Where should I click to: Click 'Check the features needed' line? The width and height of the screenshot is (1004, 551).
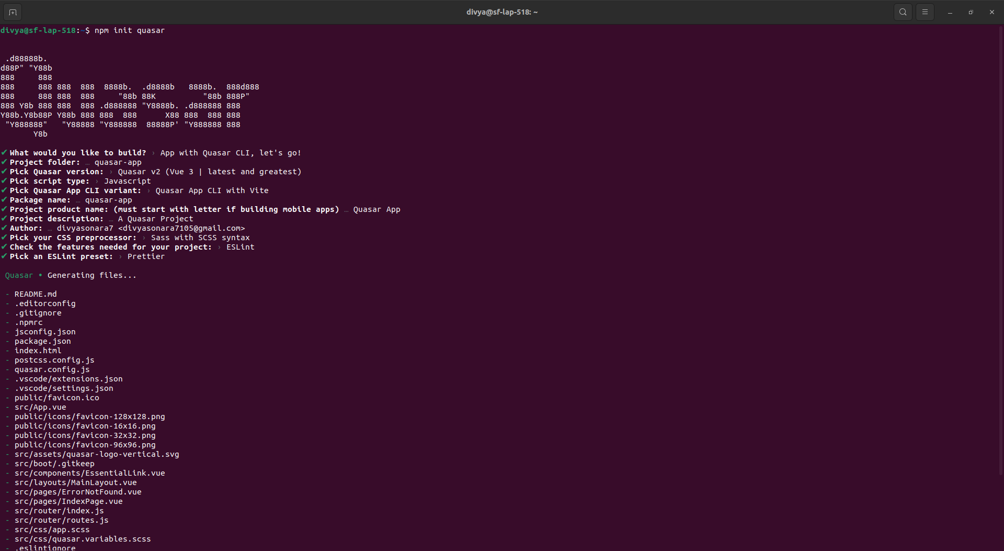tap(128, 248)
